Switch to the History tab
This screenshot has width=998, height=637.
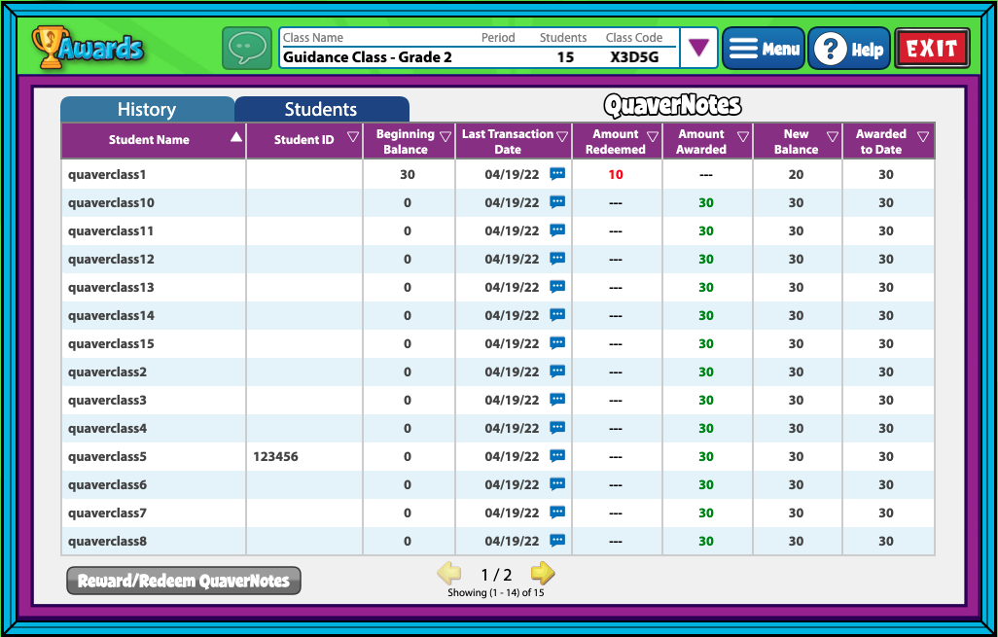coord(147,110)
